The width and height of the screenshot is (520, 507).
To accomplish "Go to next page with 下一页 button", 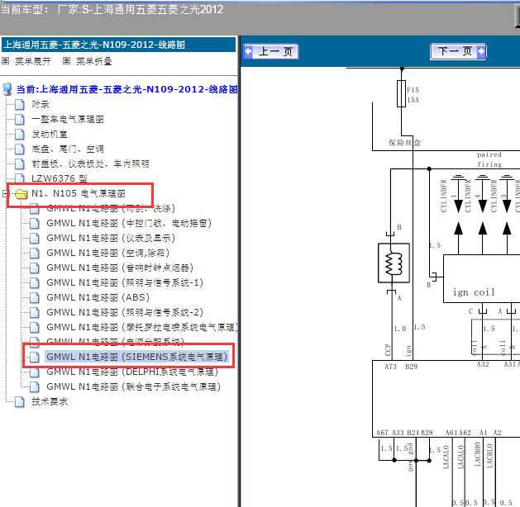I will [x=458, y=52].
